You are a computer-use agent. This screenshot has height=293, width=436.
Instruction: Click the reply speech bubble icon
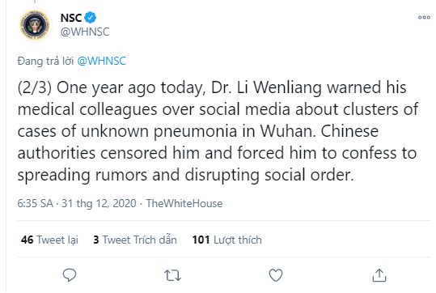coord(70,275)
